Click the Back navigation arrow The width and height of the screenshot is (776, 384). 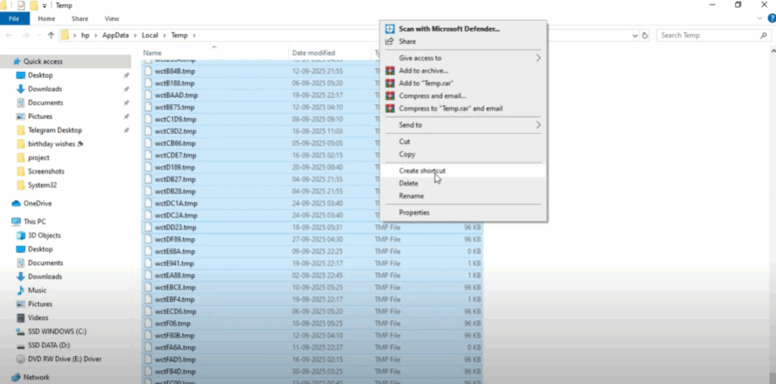[9, 35]
